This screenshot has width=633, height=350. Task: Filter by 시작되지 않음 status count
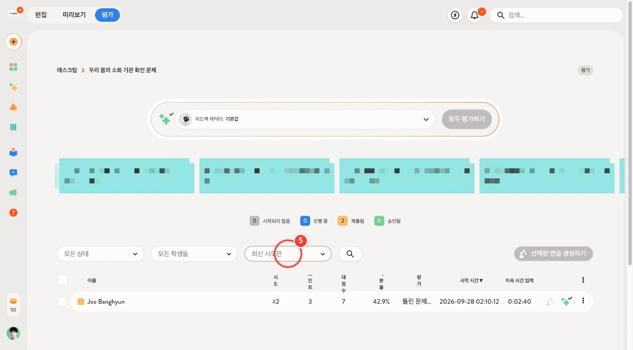[x=270, y=221]
